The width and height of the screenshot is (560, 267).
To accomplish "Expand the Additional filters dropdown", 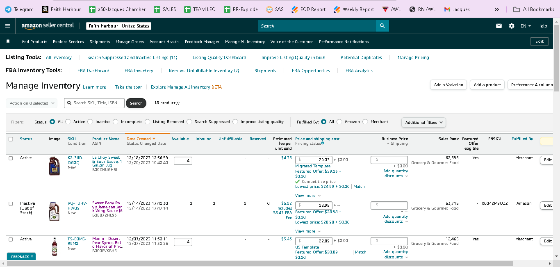I will 423,122.
